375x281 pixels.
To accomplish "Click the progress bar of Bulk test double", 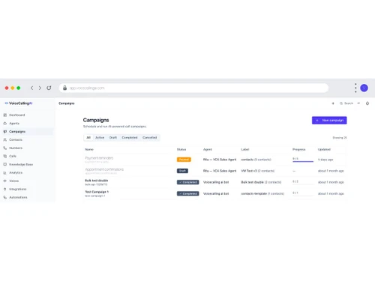I will pyautogui.click(x=303, y=184).
